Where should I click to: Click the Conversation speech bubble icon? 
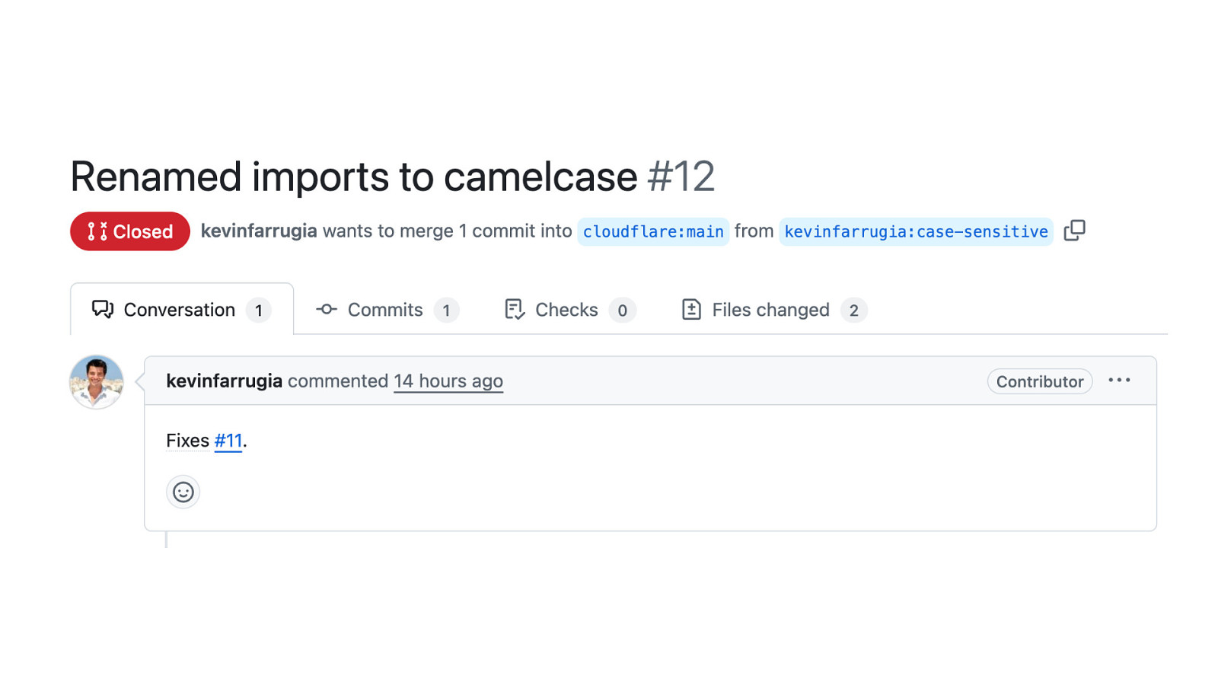103,309
